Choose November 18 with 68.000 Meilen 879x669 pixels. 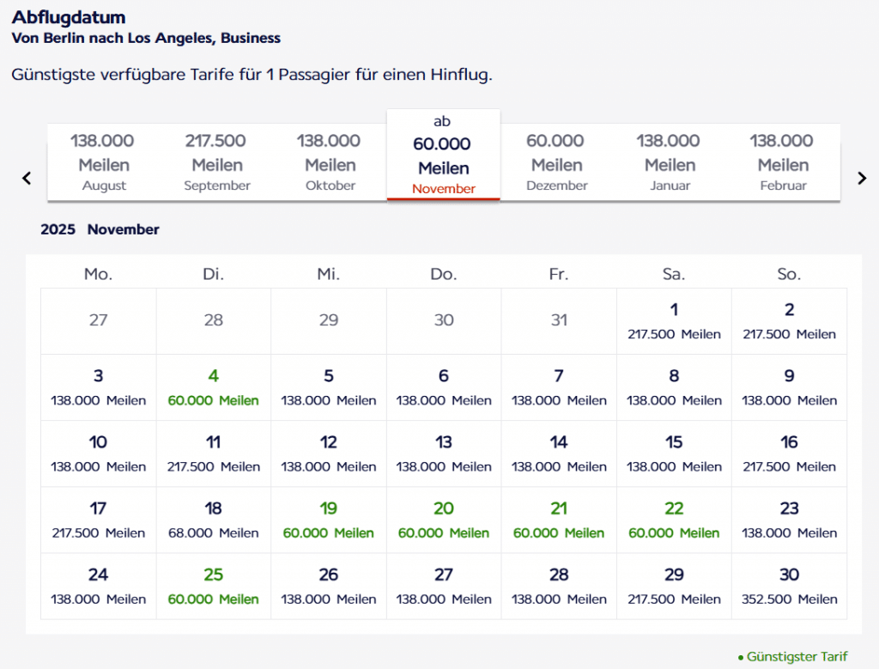[214, 520]
